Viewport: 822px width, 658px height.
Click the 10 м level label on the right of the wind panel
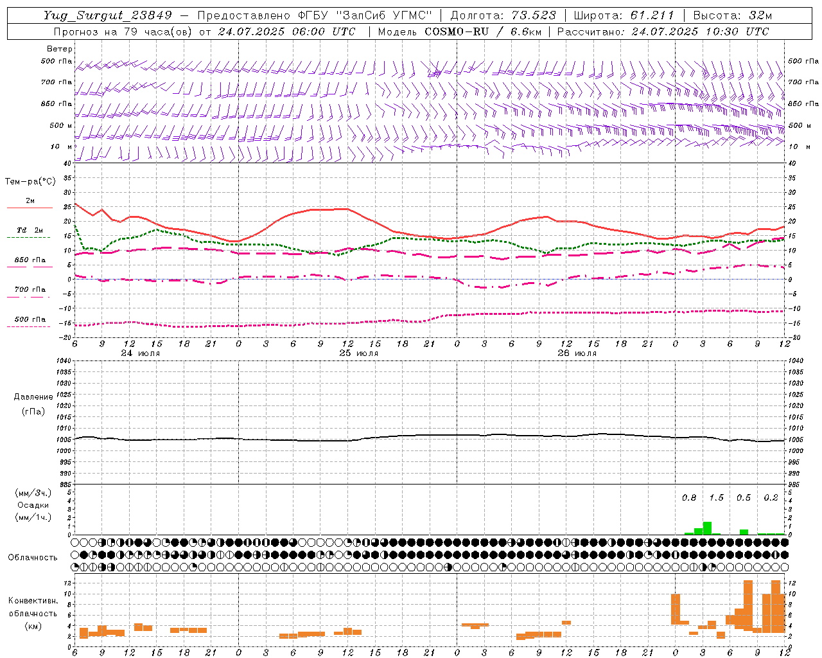(x=800, y=147)
